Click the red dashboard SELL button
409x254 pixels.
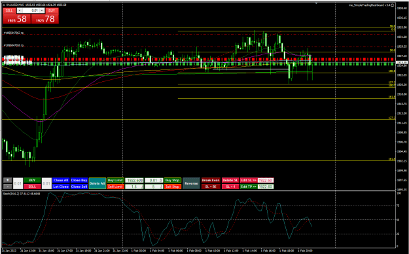click(32, 187)
